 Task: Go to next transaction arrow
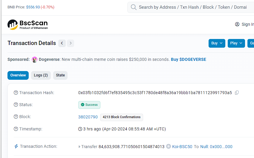coord(71,43)
